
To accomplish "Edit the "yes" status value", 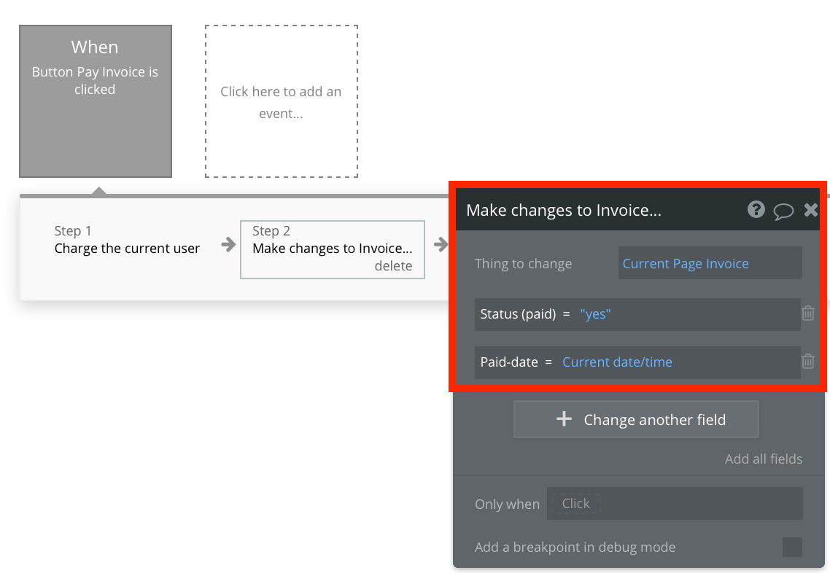I will coord(595,314).
